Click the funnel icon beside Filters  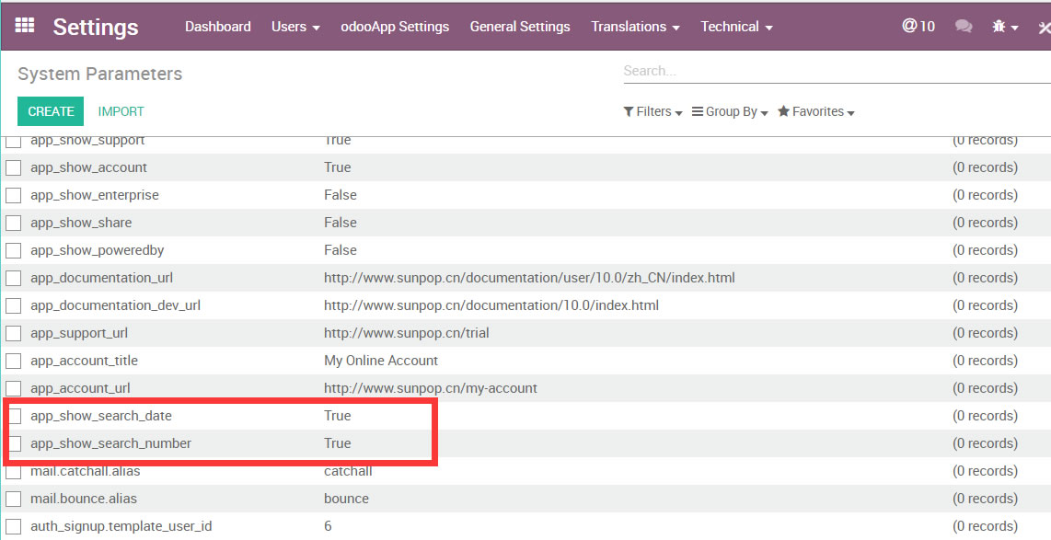click(x=629, y=111)
